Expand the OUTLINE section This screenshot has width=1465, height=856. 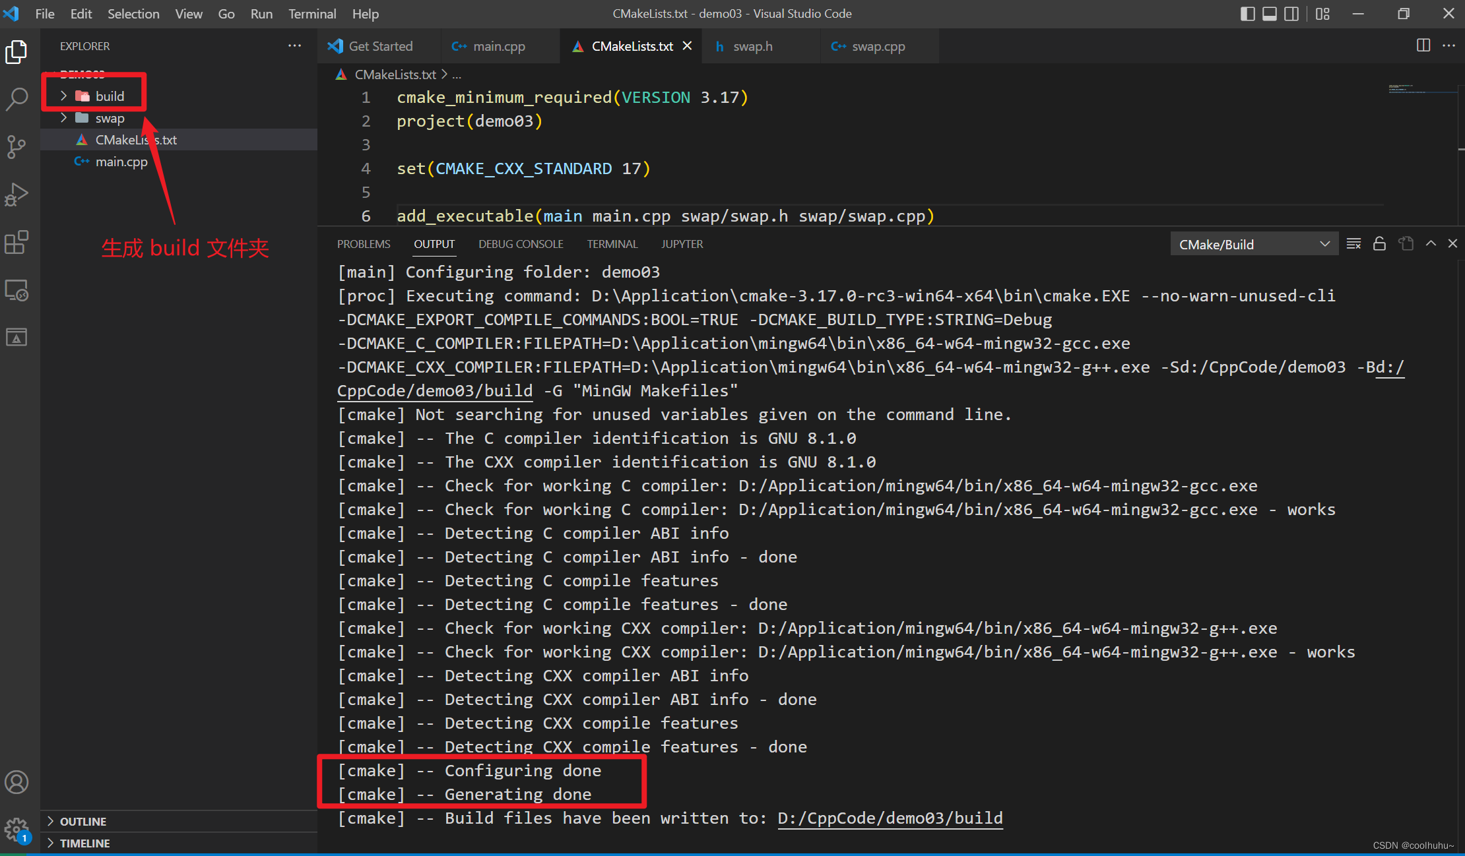tap(83, 822)
